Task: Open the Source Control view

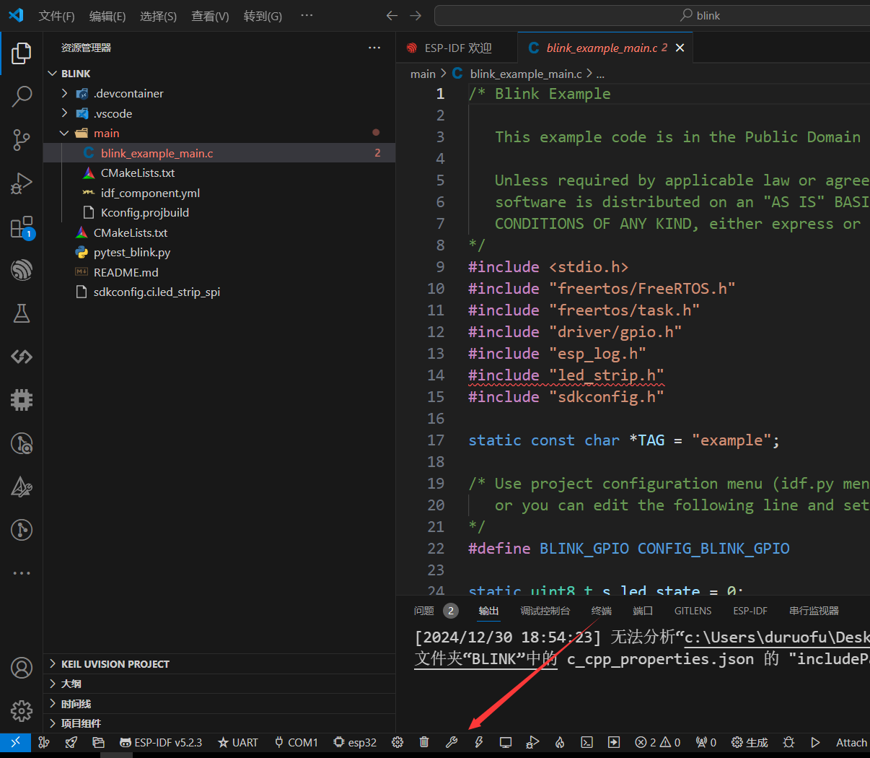Action: point(22,139)
